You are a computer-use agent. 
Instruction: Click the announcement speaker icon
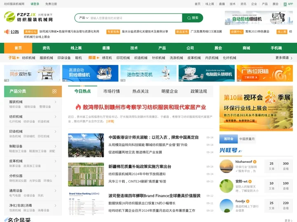(x=7, y=32)
